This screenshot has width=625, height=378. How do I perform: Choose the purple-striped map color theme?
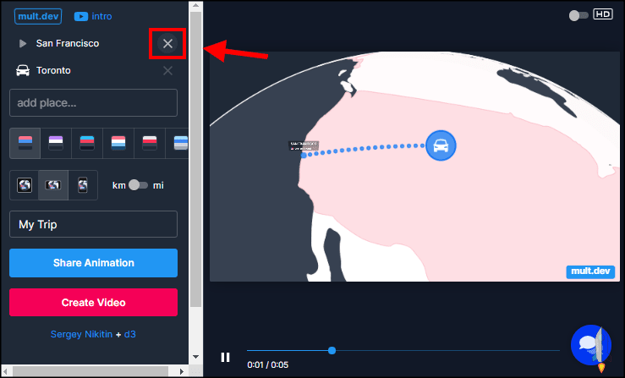tap(56, 143)
